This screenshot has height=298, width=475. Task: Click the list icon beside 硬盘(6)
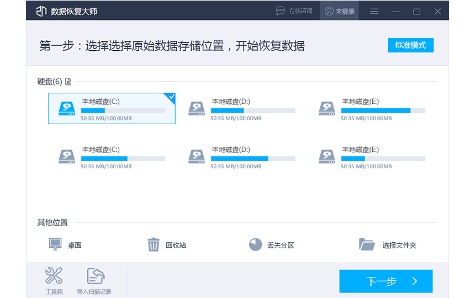tap(68, 82)
